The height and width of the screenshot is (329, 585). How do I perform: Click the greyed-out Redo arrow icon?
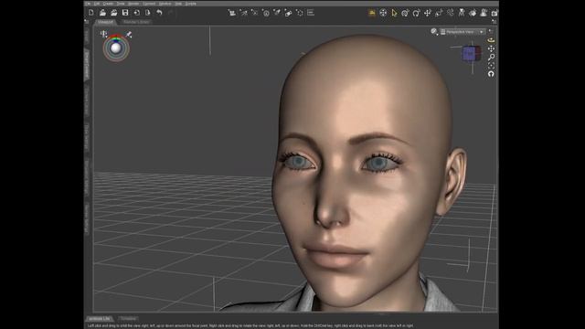pos(171,13)
